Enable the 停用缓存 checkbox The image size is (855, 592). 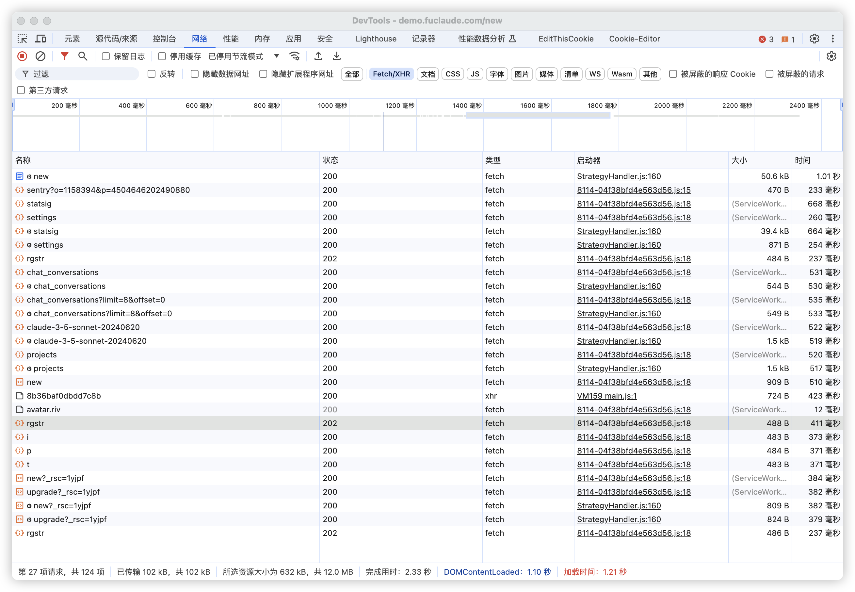pos(162,57)
